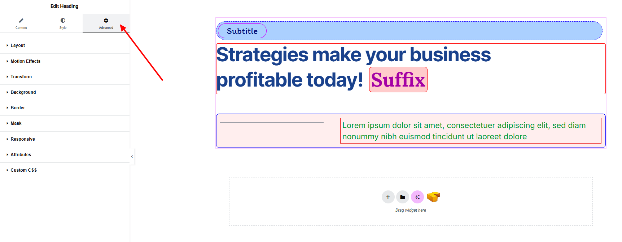The width and height of the screenshot is (622, 242).
Task: Click the AI sparkle icon
Action: tap(417, 197)
